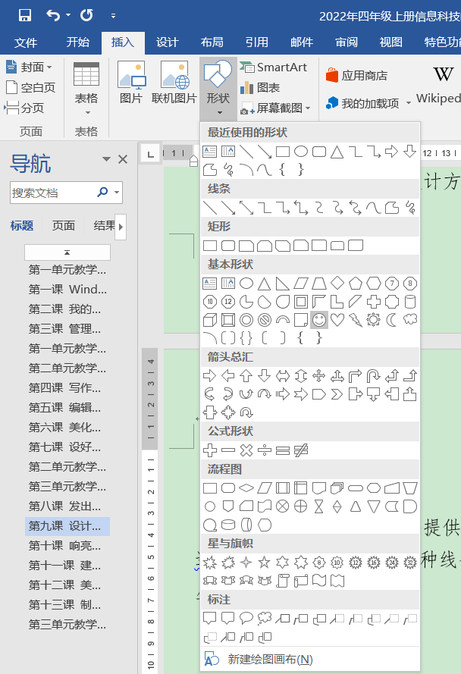Select the not-equal equation shape
This screenshot has width=461, height=674.
click(x=301, y=450)
